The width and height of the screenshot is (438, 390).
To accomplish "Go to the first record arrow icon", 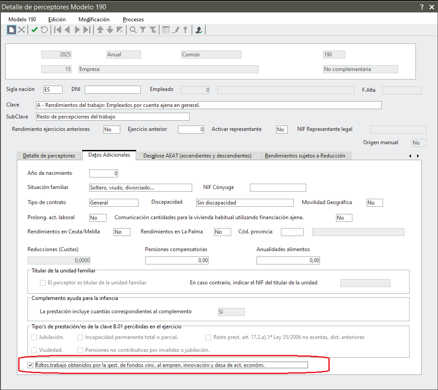I will 57,30.
